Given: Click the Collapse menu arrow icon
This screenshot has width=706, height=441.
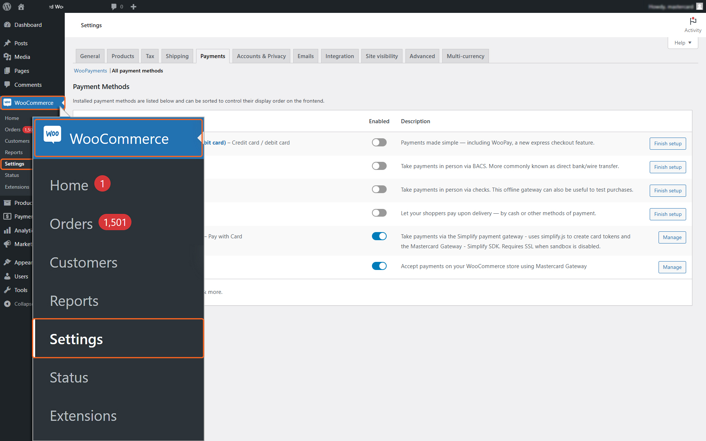Looking at the screenshot, I should [7, 304].
